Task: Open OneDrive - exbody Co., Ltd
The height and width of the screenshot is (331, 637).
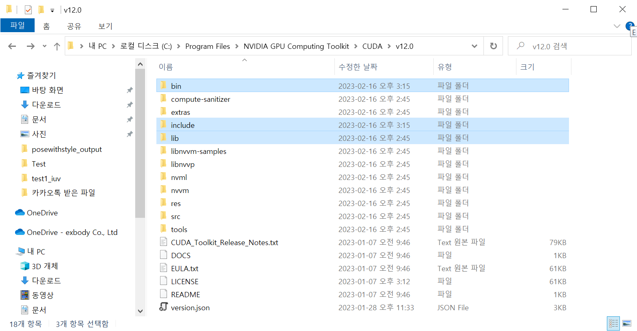Action: [x=72, y=232]
